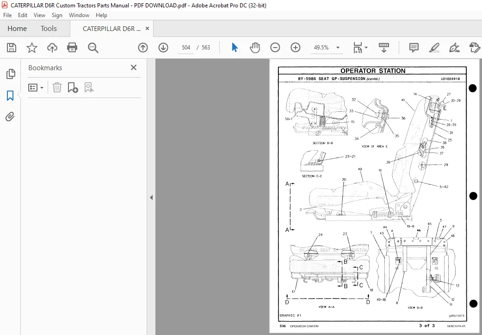This screenshot has width=482, height=335.
Task: Add a new bookmark icon
Action: pos(73,87)
